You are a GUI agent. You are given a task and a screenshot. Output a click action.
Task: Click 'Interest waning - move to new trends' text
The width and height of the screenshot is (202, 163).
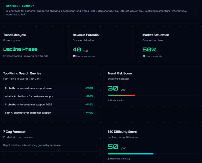point(26,56)
